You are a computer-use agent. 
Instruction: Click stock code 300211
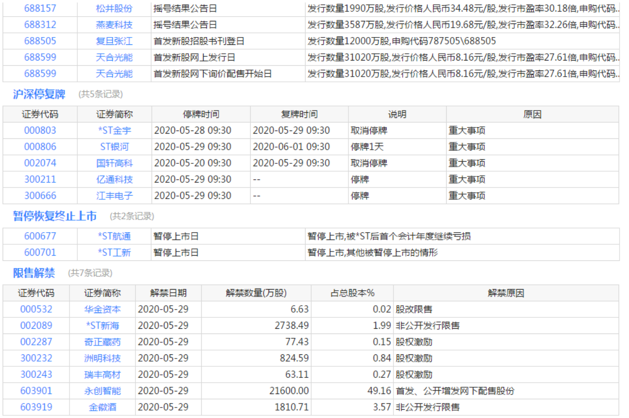coord(40,179)
